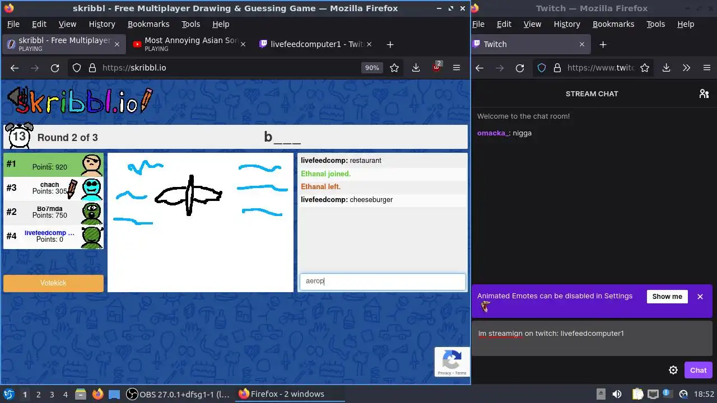The width and height of the screenshot is (717, 403).
Task: Go back in the skribbl Firefox window
Action: tap(15, 68)
